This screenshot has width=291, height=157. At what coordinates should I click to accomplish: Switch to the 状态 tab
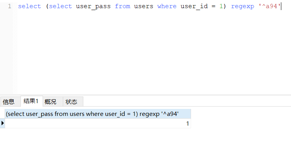tap(73, 102)
